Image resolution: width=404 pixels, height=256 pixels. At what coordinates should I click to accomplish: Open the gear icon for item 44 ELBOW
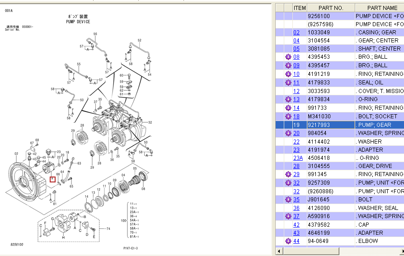[288, 241]
